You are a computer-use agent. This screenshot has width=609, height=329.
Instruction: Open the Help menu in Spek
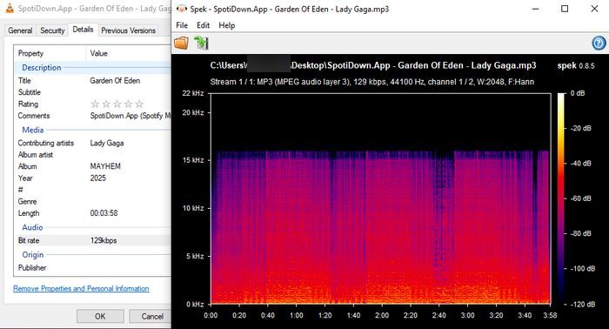pyautogui.click(x=227, y=25)
